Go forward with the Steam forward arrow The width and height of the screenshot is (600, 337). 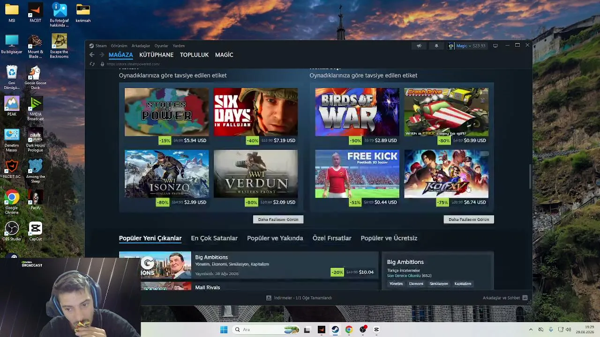(101, 55)
